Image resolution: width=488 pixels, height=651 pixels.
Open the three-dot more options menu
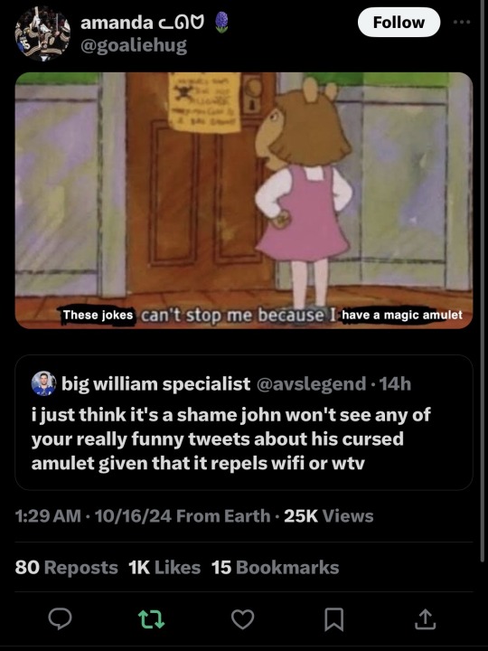tap(462, 22)
